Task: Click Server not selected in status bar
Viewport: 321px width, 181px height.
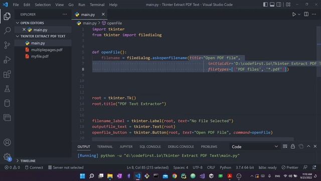Action: coord(66,167)
